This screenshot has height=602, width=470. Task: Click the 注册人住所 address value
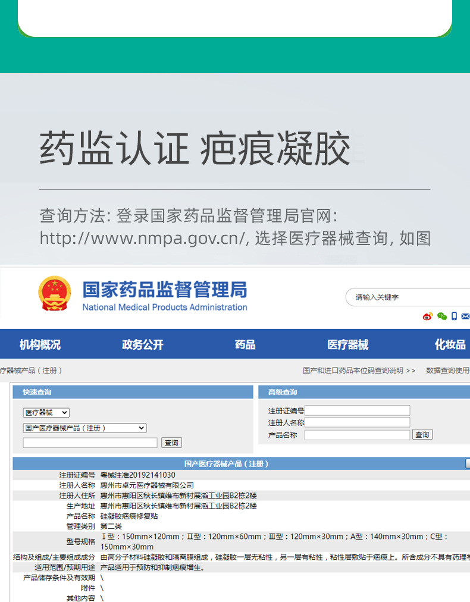pyautogui.click(x=178, y=496)
